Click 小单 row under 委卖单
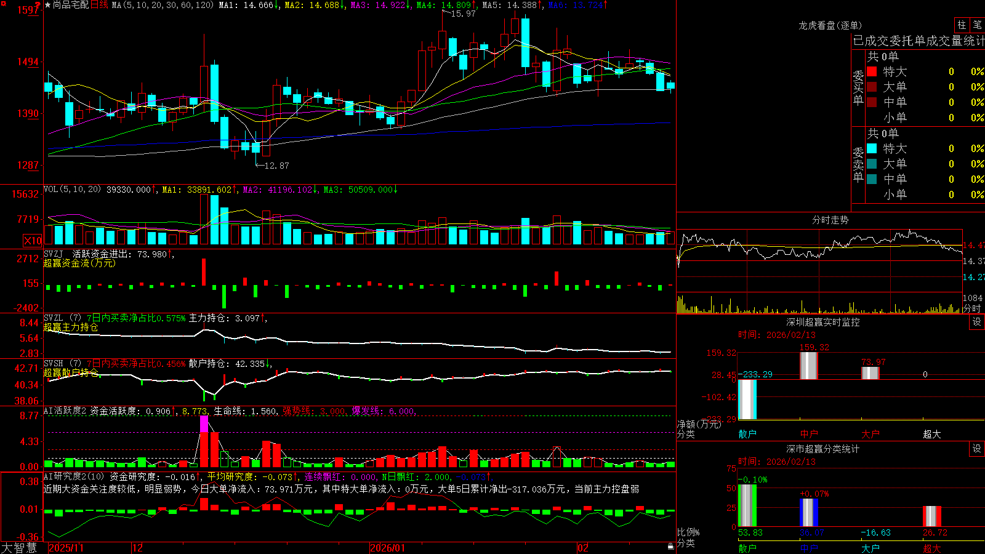Screen dimensions: 985x554 tap(926, 194)
